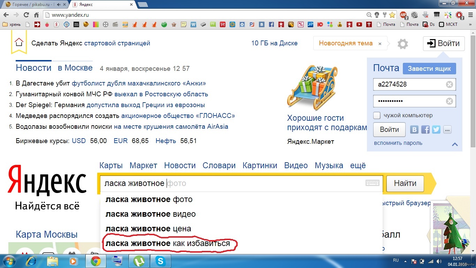The height and width of the screenshot is (268, 476).
Task: Open Internet Explorer from taskbar
Action: (31, 261)
